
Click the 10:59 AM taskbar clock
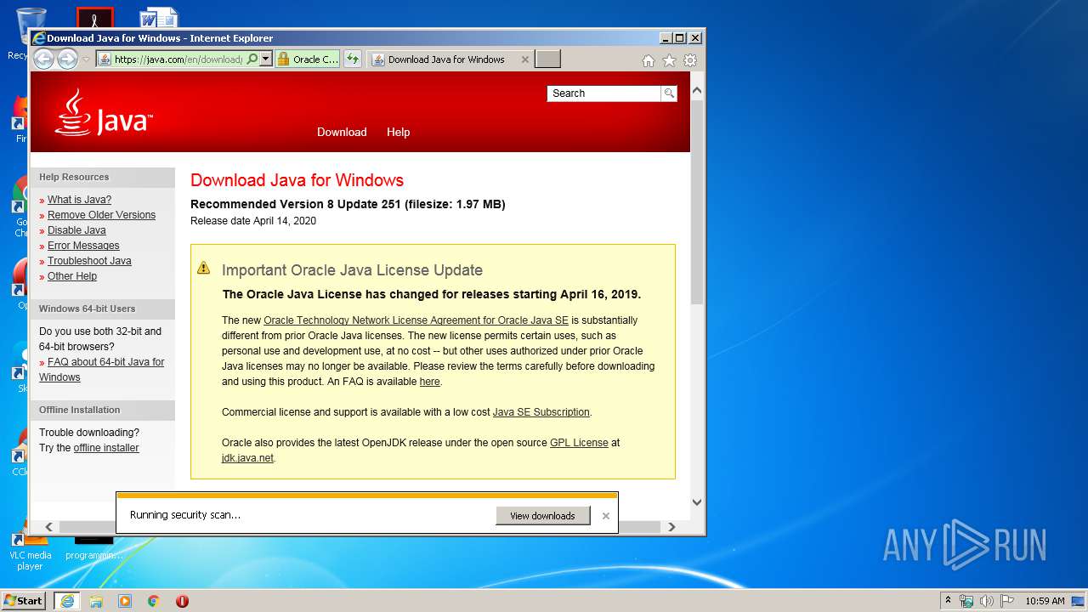[x=1045, y=601]
